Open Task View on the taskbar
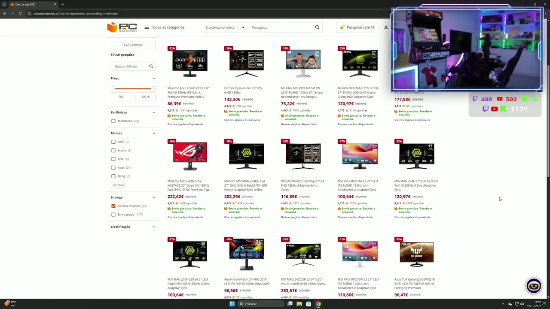550x309 pixels. pyautogui.click(x=290, y=304)
